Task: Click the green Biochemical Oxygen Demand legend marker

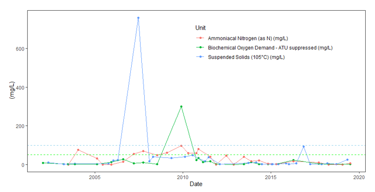Action: [x=200, y=48]
